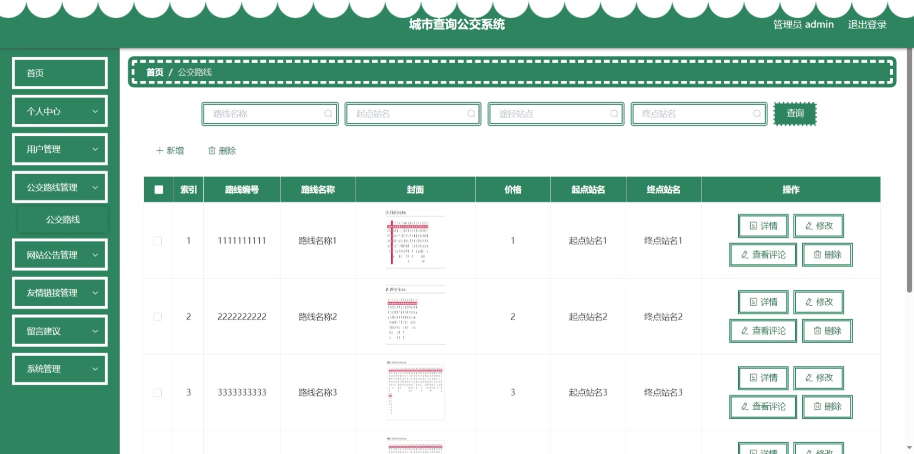This screenshot has height=454, width=914.
Task: Edit 路线名称1 via 修改
Action: (x=819, y=226)
